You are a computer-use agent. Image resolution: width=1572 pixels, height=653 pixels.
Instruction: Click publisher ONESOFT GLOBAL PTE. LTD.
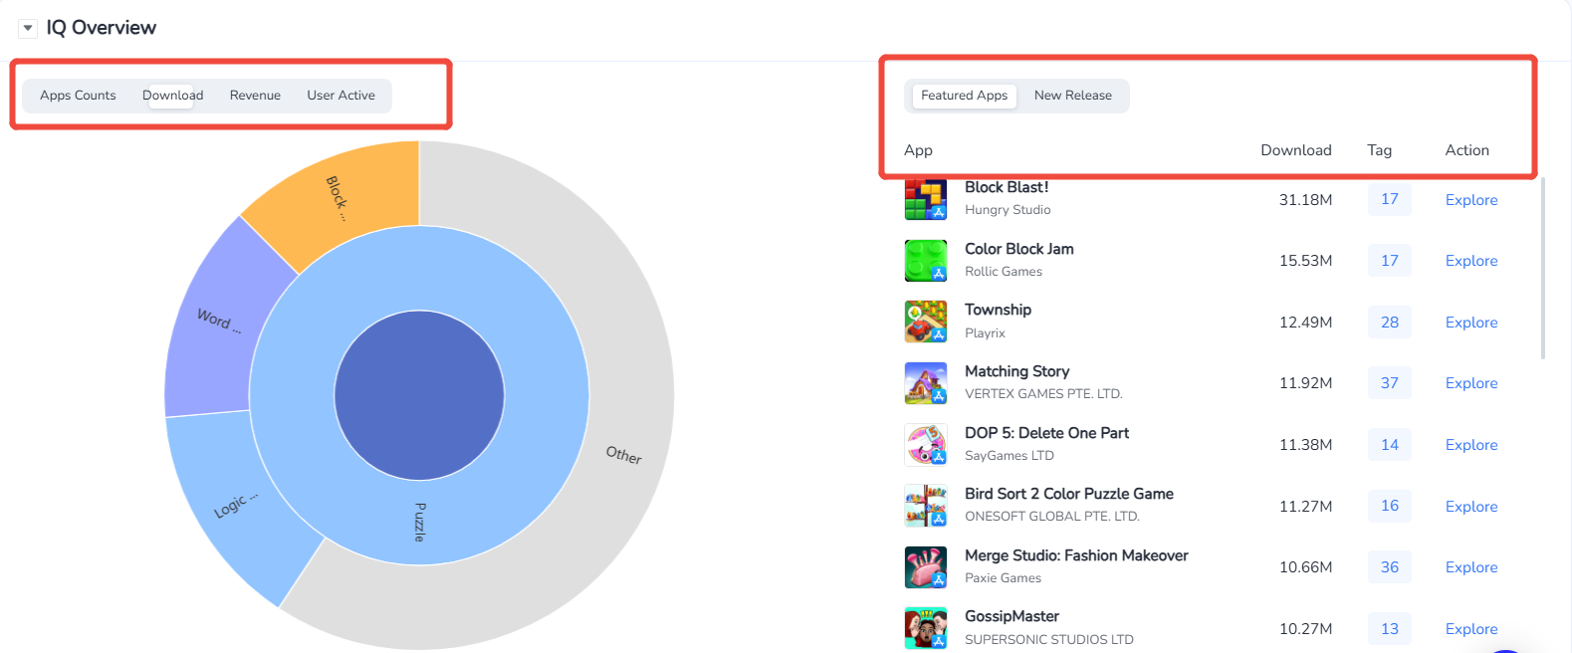pos(1052,517)
